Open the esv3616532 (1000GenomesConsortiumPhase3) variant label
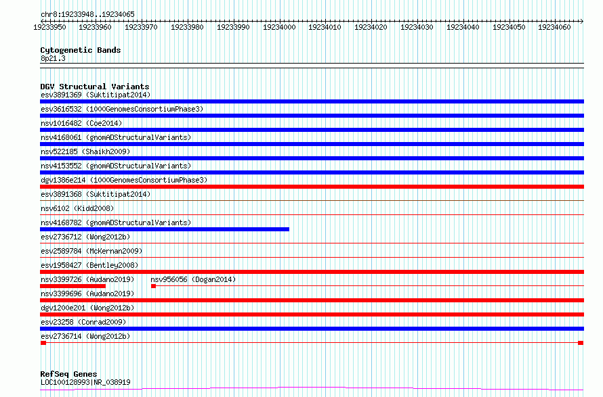 pos(122,109)
